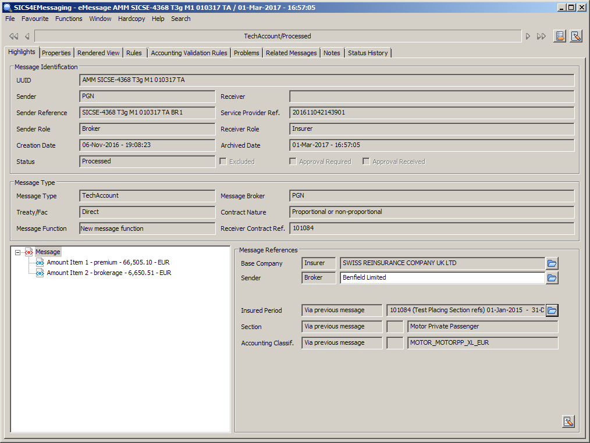Viewport: 590px width, 443px height.
Task: Click the edit pencil icon in top toolbar
Action: coord(576,36)
